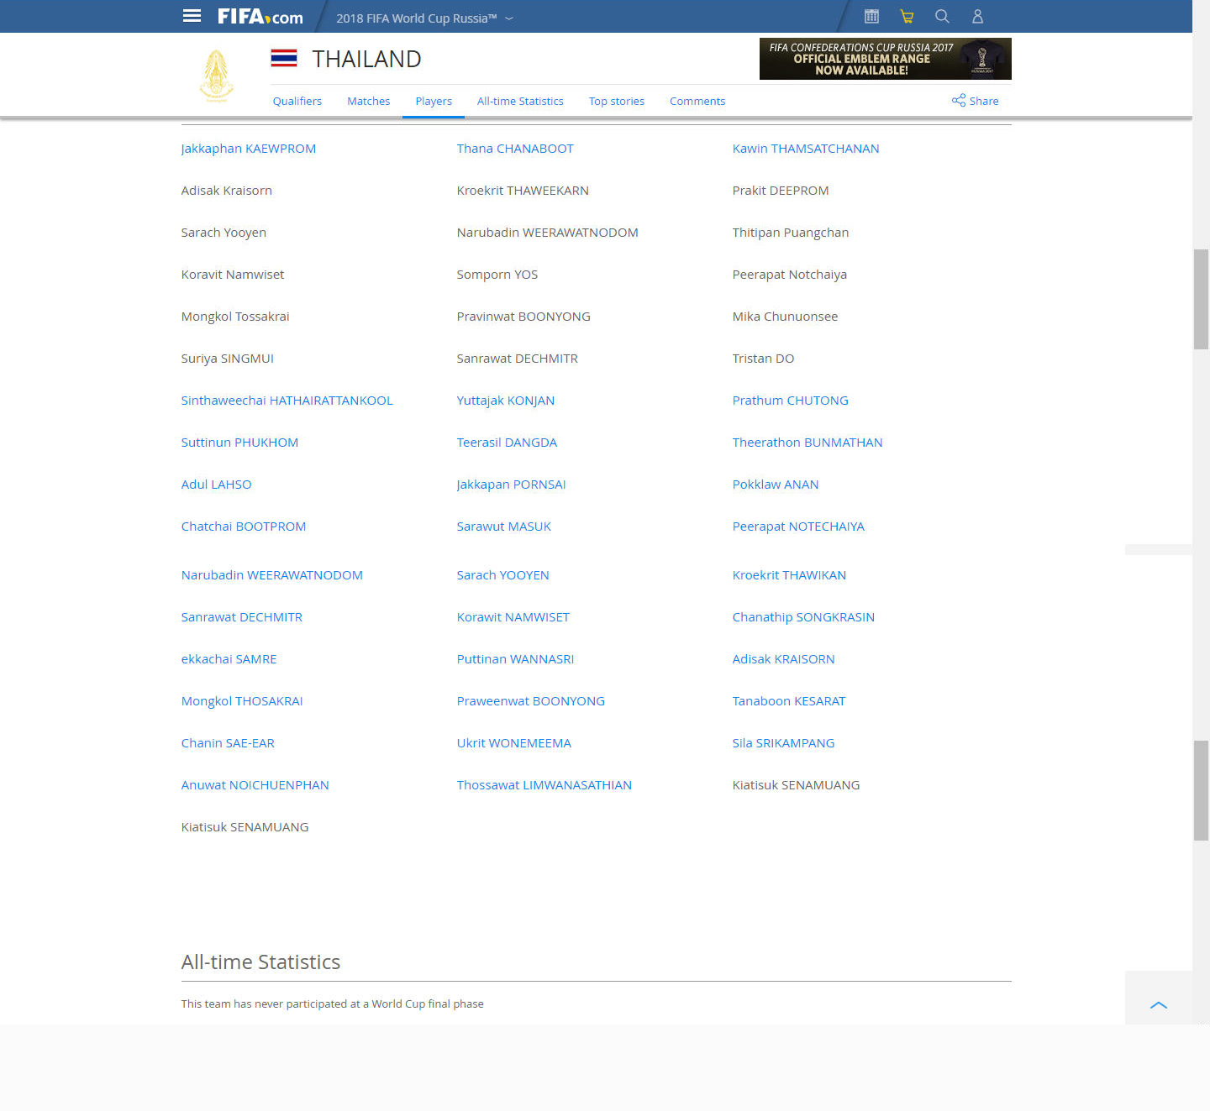This screenshot has width=1210, height=1111.
Task: Open Sila SRIKAMPANG player link
Action: pos(783,743)
